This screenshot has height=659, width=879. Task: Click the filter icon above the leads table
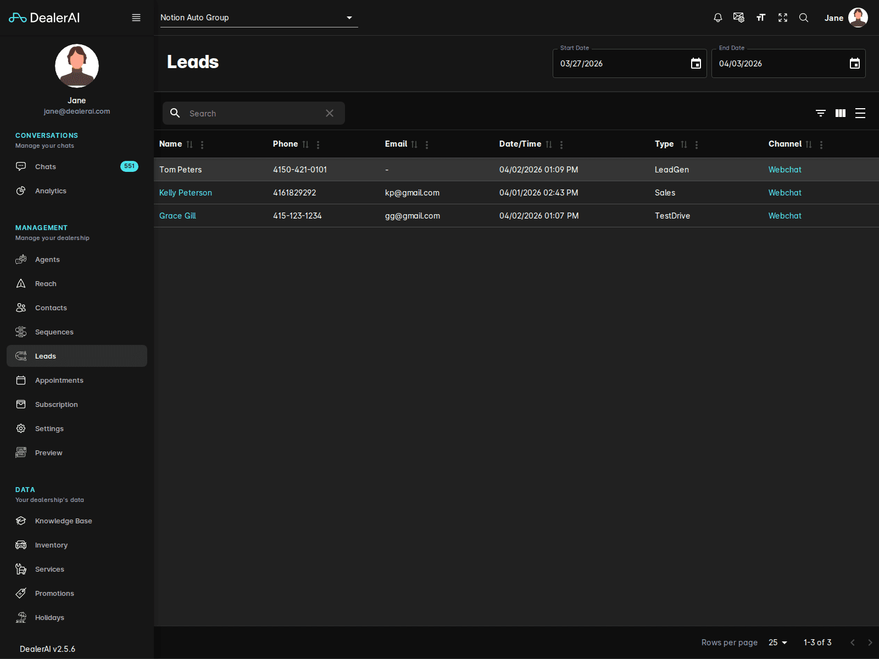click(820, 113)
